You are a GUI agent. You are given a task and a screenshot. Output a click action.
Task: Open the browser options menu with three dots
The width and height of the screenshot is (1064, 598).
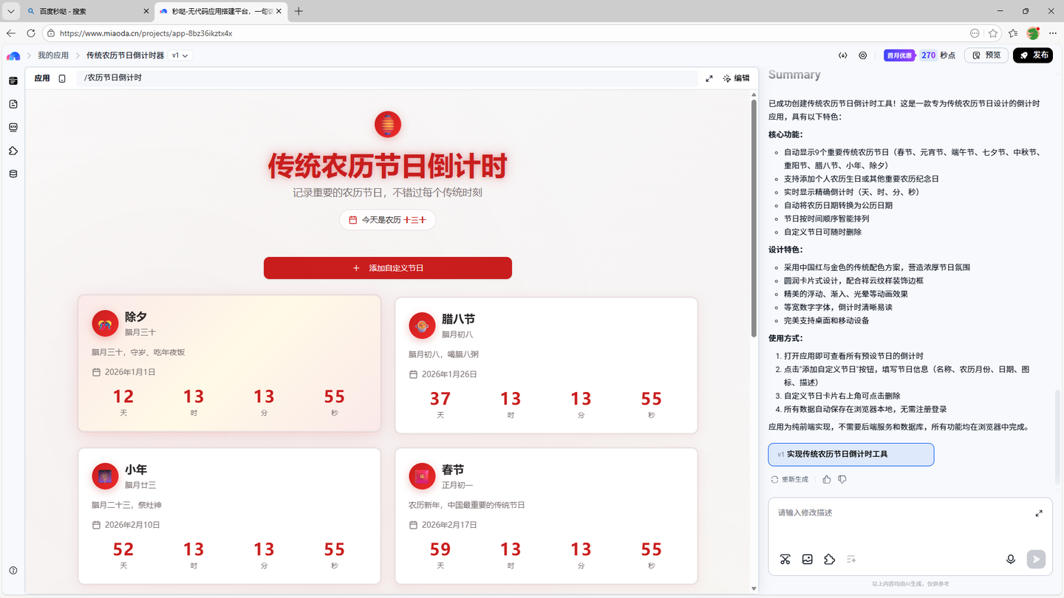tap(1052, 33)
